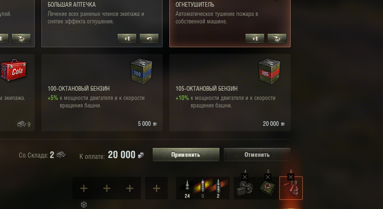Choose the red Cola crate consumable
Viewport: 383px width, 209px height.
click(13, 70)
